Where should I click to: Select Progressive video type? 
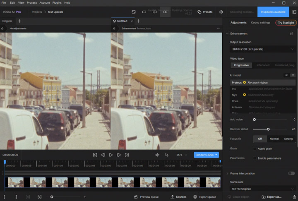click(x=241, y=65)
